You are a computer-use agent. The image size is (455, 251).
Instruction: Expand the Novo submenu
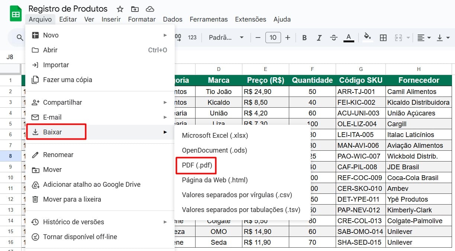(100, 35)
